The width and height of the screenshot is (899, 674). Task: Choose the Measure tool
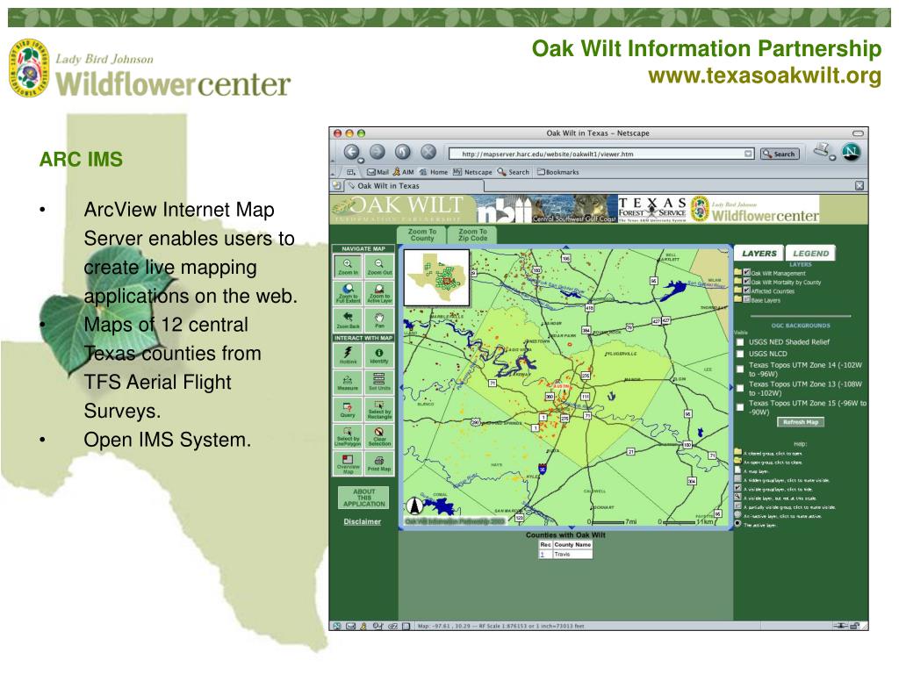[348, 383]
